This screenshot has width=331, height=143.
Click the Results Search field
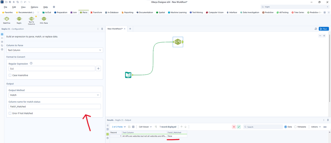tap(263, 127)
